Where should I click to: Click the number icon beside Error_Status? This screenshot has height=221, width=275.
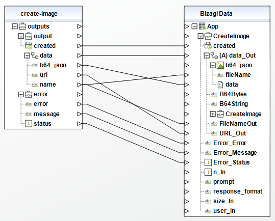click(x=208, y=162)
